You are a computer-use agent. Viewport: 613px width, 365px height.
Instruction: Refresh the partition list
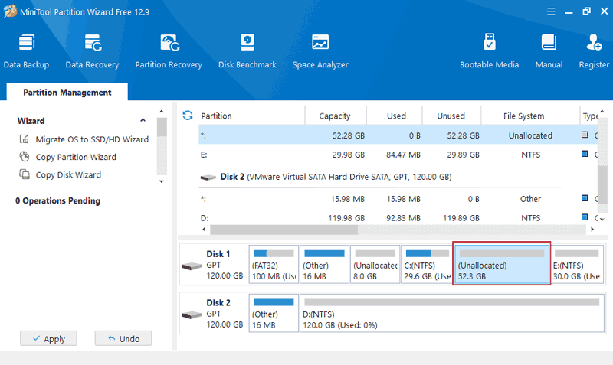point(188,116)
